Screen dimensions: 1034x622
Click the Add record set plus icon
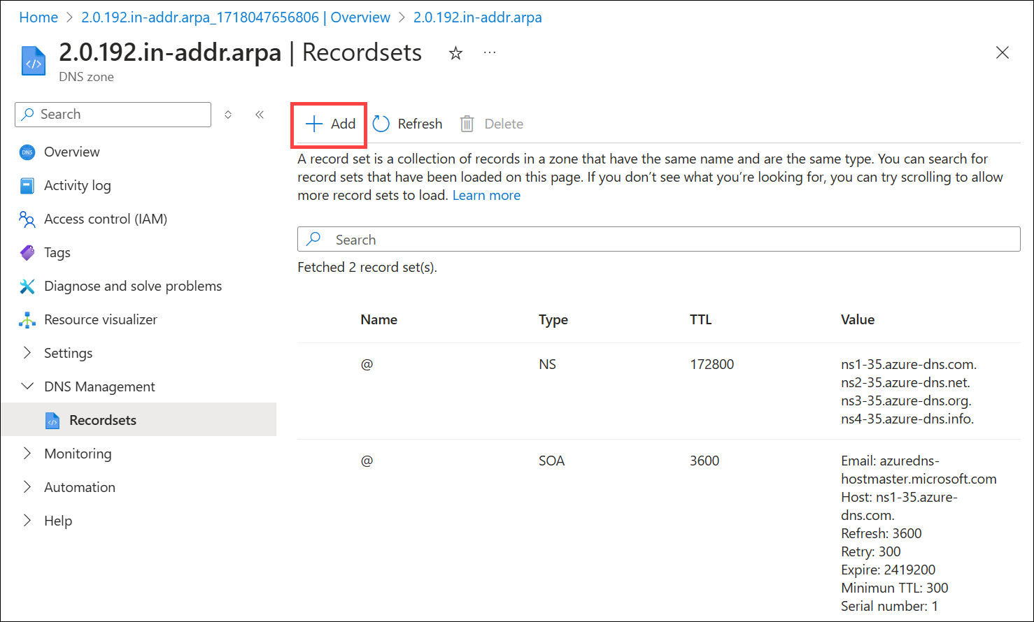pos(314,124)
